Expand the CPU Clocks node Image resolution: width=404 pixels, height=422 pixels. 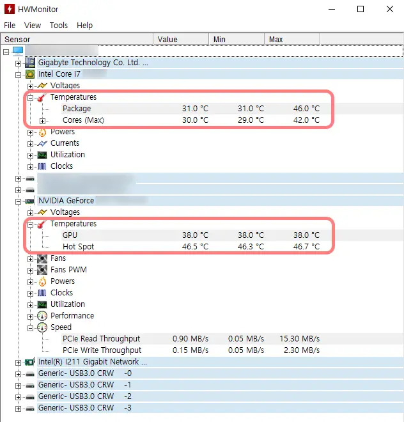coord(30,167)
